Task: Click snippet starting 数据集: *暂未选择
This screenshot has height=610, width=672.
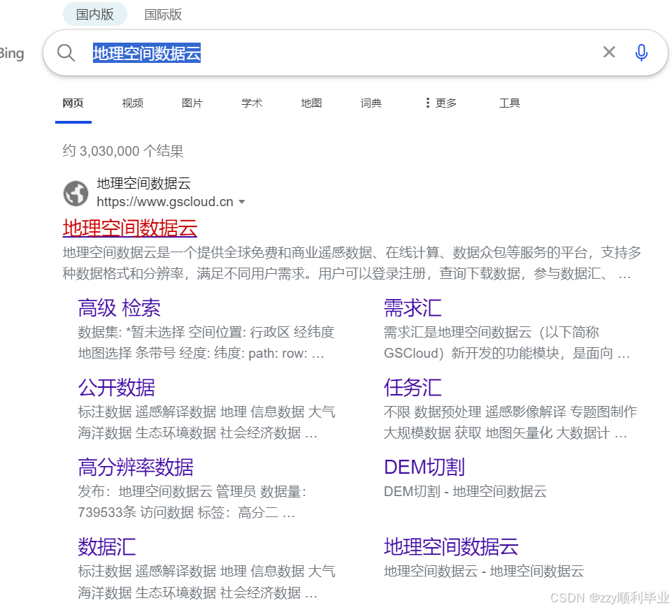Action: [206, 342]
